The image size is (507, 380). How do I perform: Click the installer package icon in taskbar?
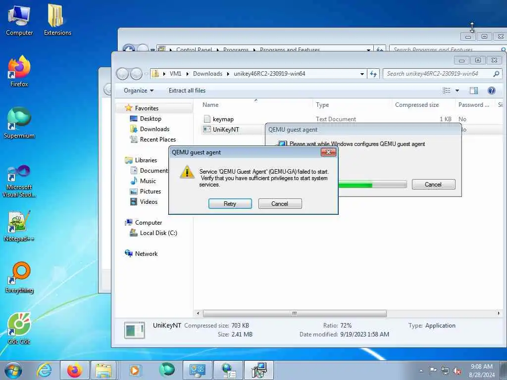point(259,370)
